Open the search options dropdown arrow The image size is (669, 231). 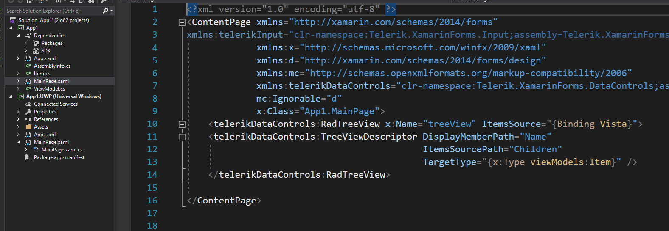click(112, 11)
